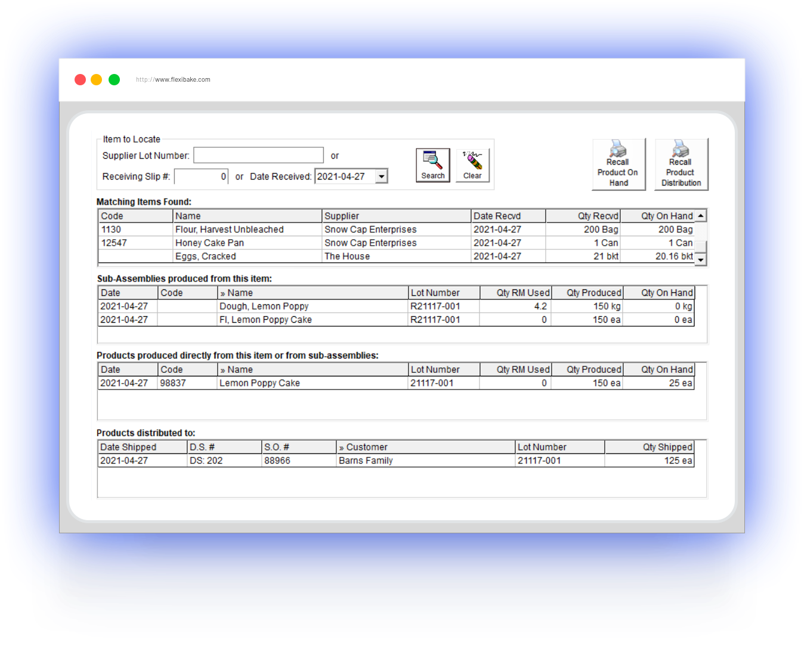
Task: Select sub-assembly 'Fl, Lemon Poppy Cake'
Action: [x=396, y=320]
